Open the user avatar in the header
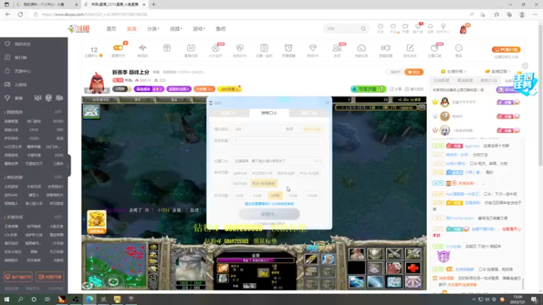543x305 pixels. coord(463,29)
